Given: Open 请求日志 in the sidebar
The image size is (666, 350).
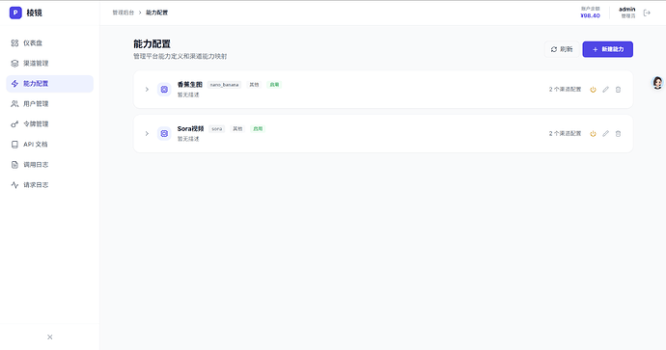Looking at the screenshot, I should tap(49, 185).
